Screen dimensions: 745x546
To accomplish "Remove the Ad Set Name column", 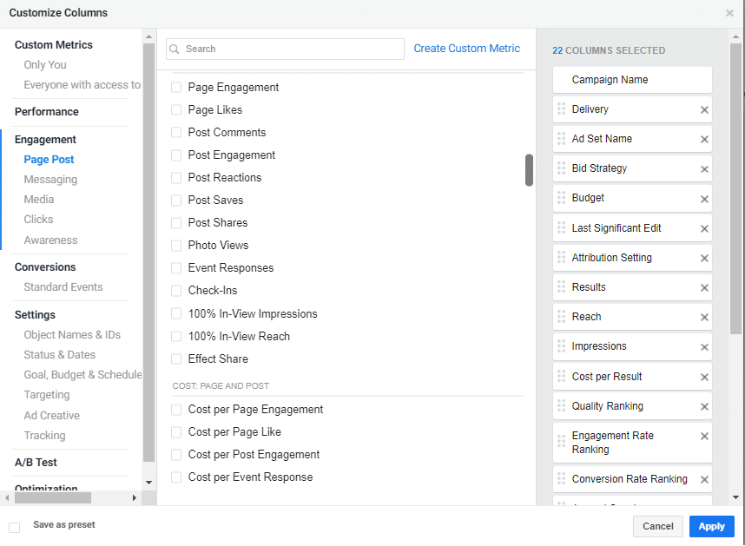I will click(x=704, y=139).
